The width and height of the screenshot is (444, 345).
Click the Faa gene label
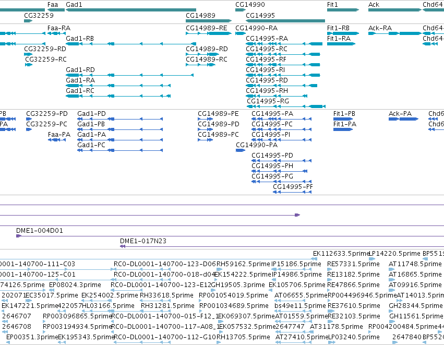tap(53, 5)
